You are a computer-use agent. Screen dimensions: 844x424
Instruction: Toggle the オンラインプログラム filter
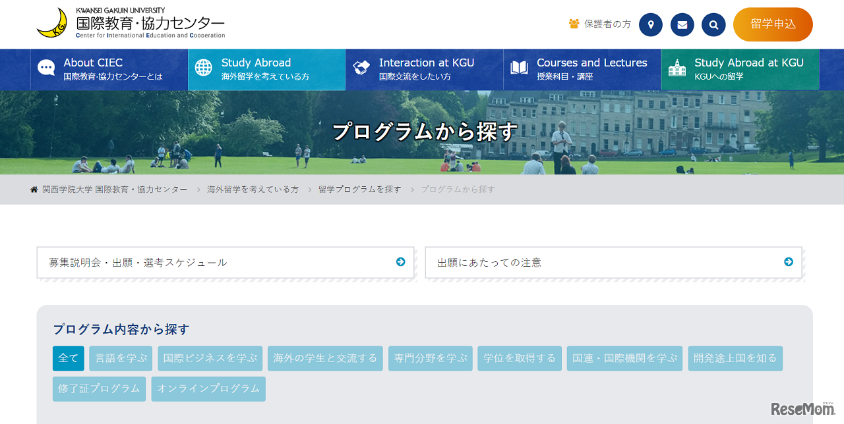pyautogui.click(x=208, y=388)
